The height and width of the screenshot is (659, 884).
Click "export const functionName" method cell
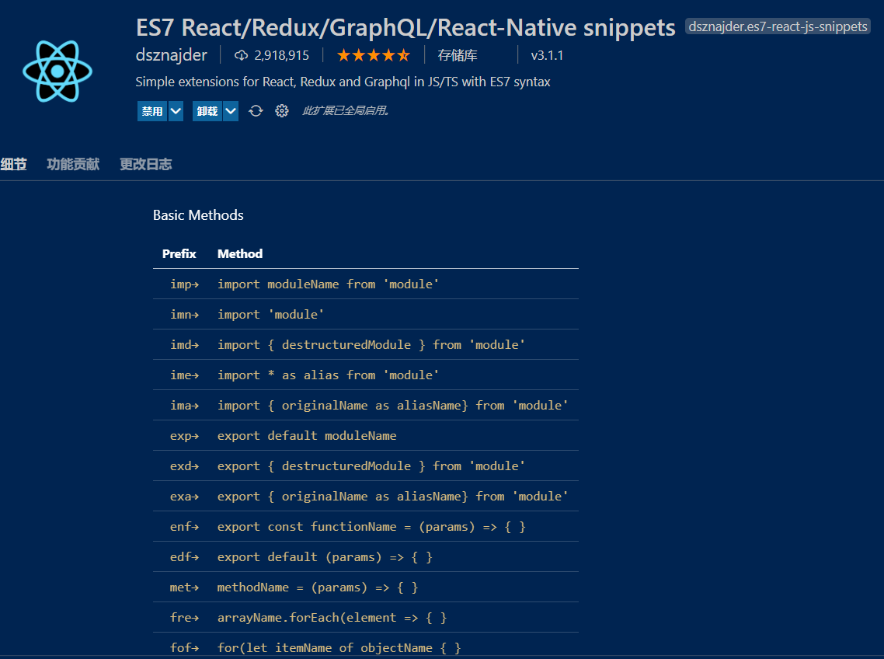[371, 527]
